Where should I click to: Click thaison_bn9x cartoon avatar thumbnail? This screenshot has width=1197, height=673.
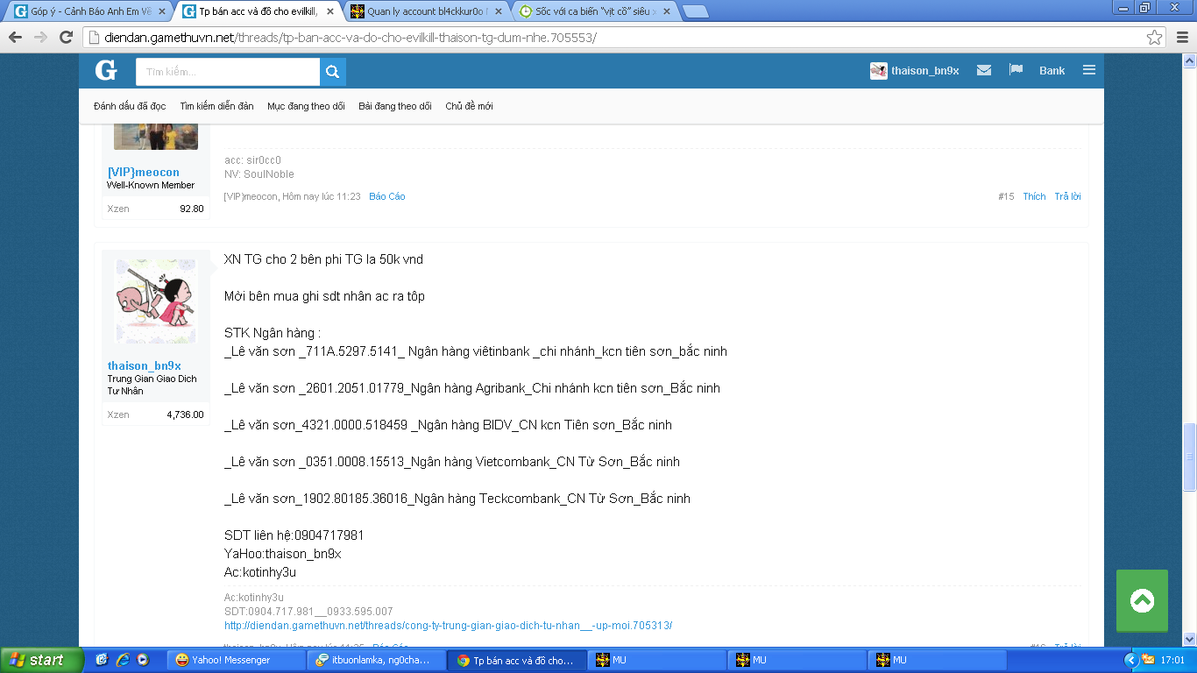click(x=156, y=301)
